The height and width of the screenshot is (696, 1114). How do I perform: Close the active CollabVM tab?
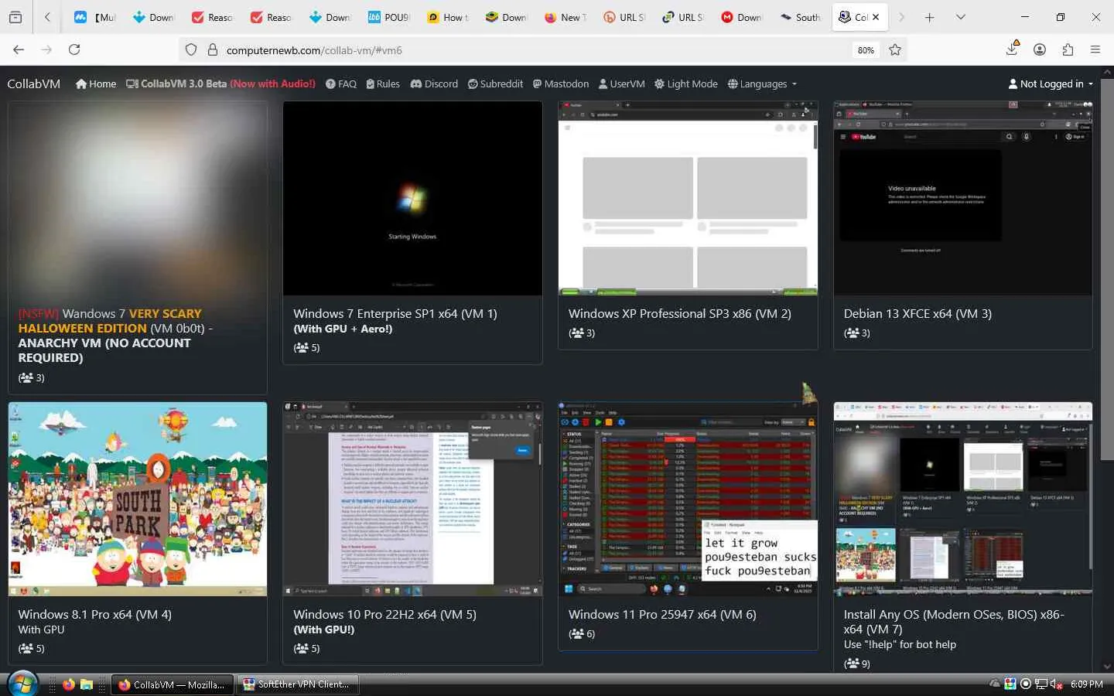876,17
